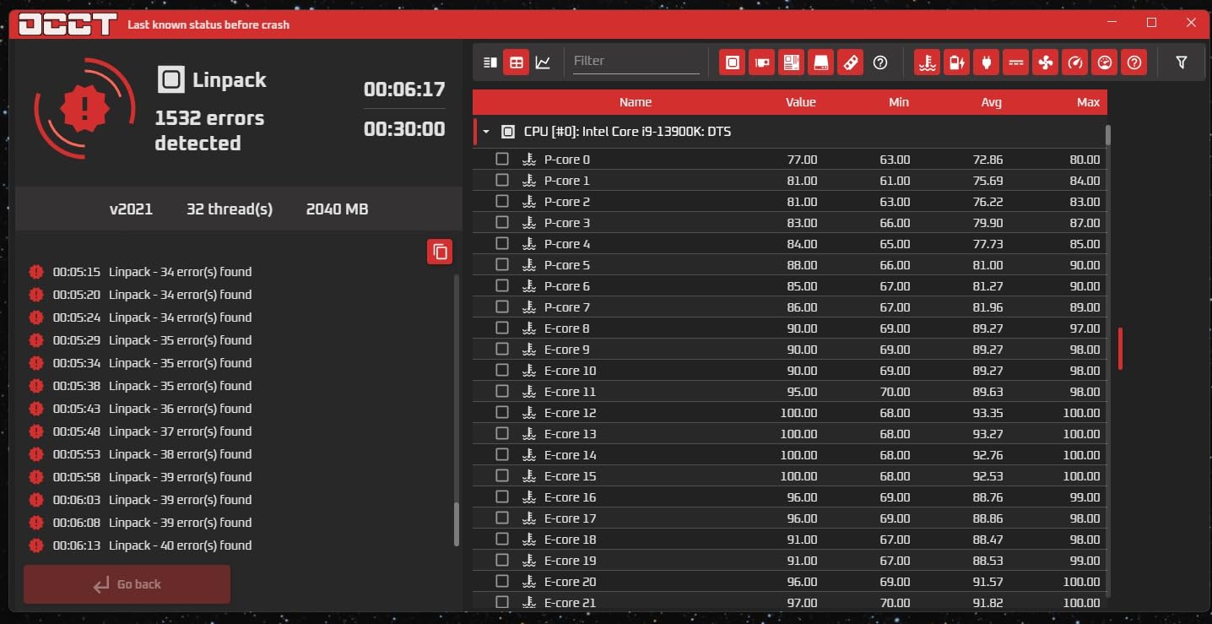Check the E-core 14 checkbox
Viewport: 1212px width, 624px height.
(502, 455)
